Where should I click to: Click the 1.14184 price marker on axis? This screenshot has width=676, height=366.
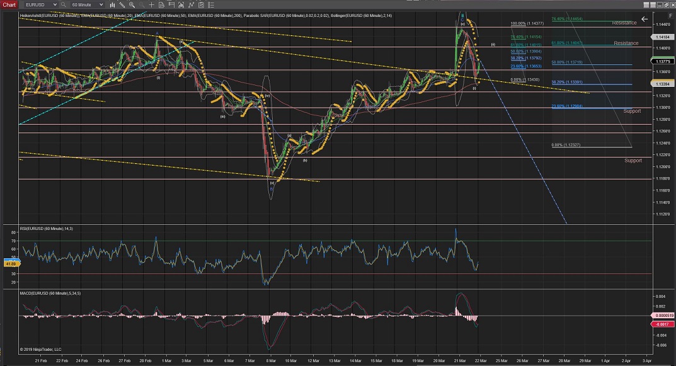[x=663, y=37]
